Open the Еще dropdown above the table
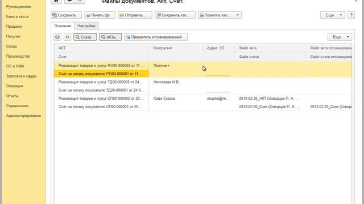Viewport: 364px width, 204px height. pos(340,37)
